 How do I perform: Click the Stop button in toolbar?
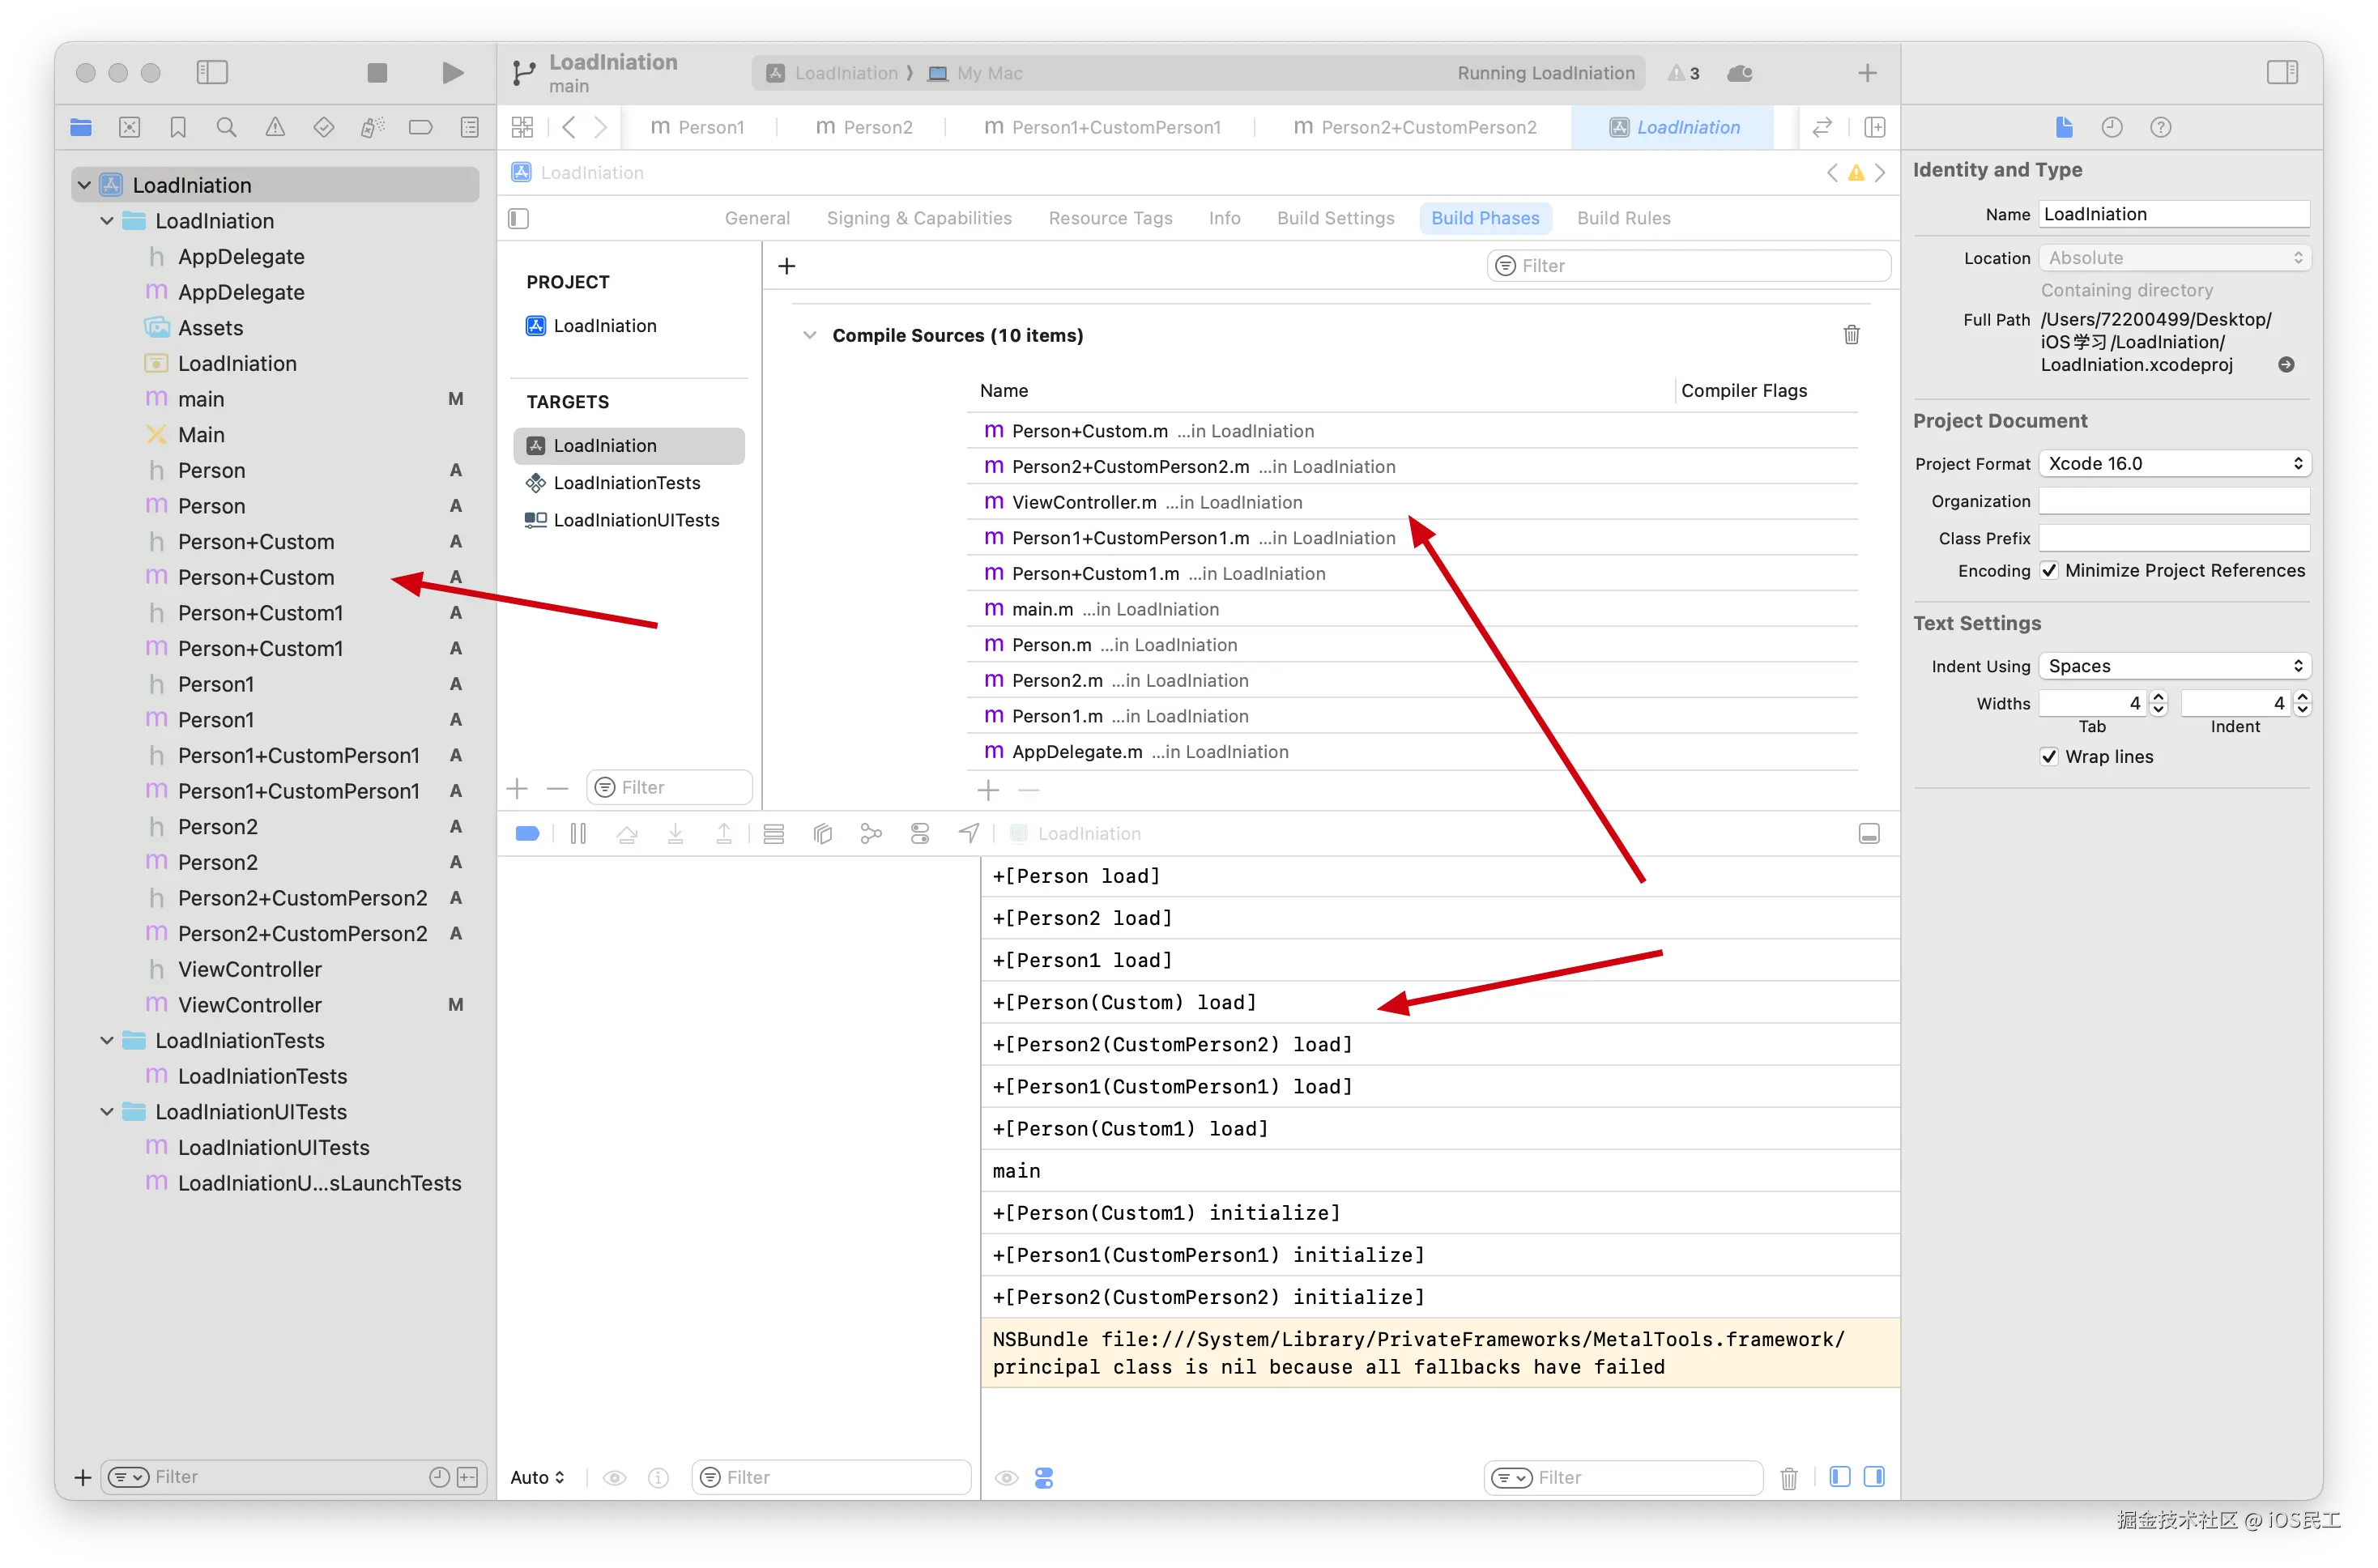[377, 72]
